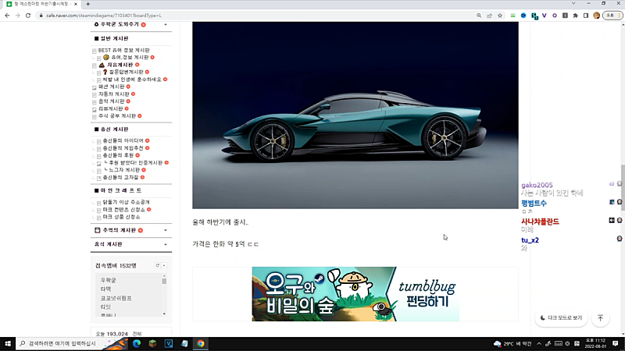Click the 주식 공부 게시판 link
Screen dimensions: 625x351
[111, 115]
